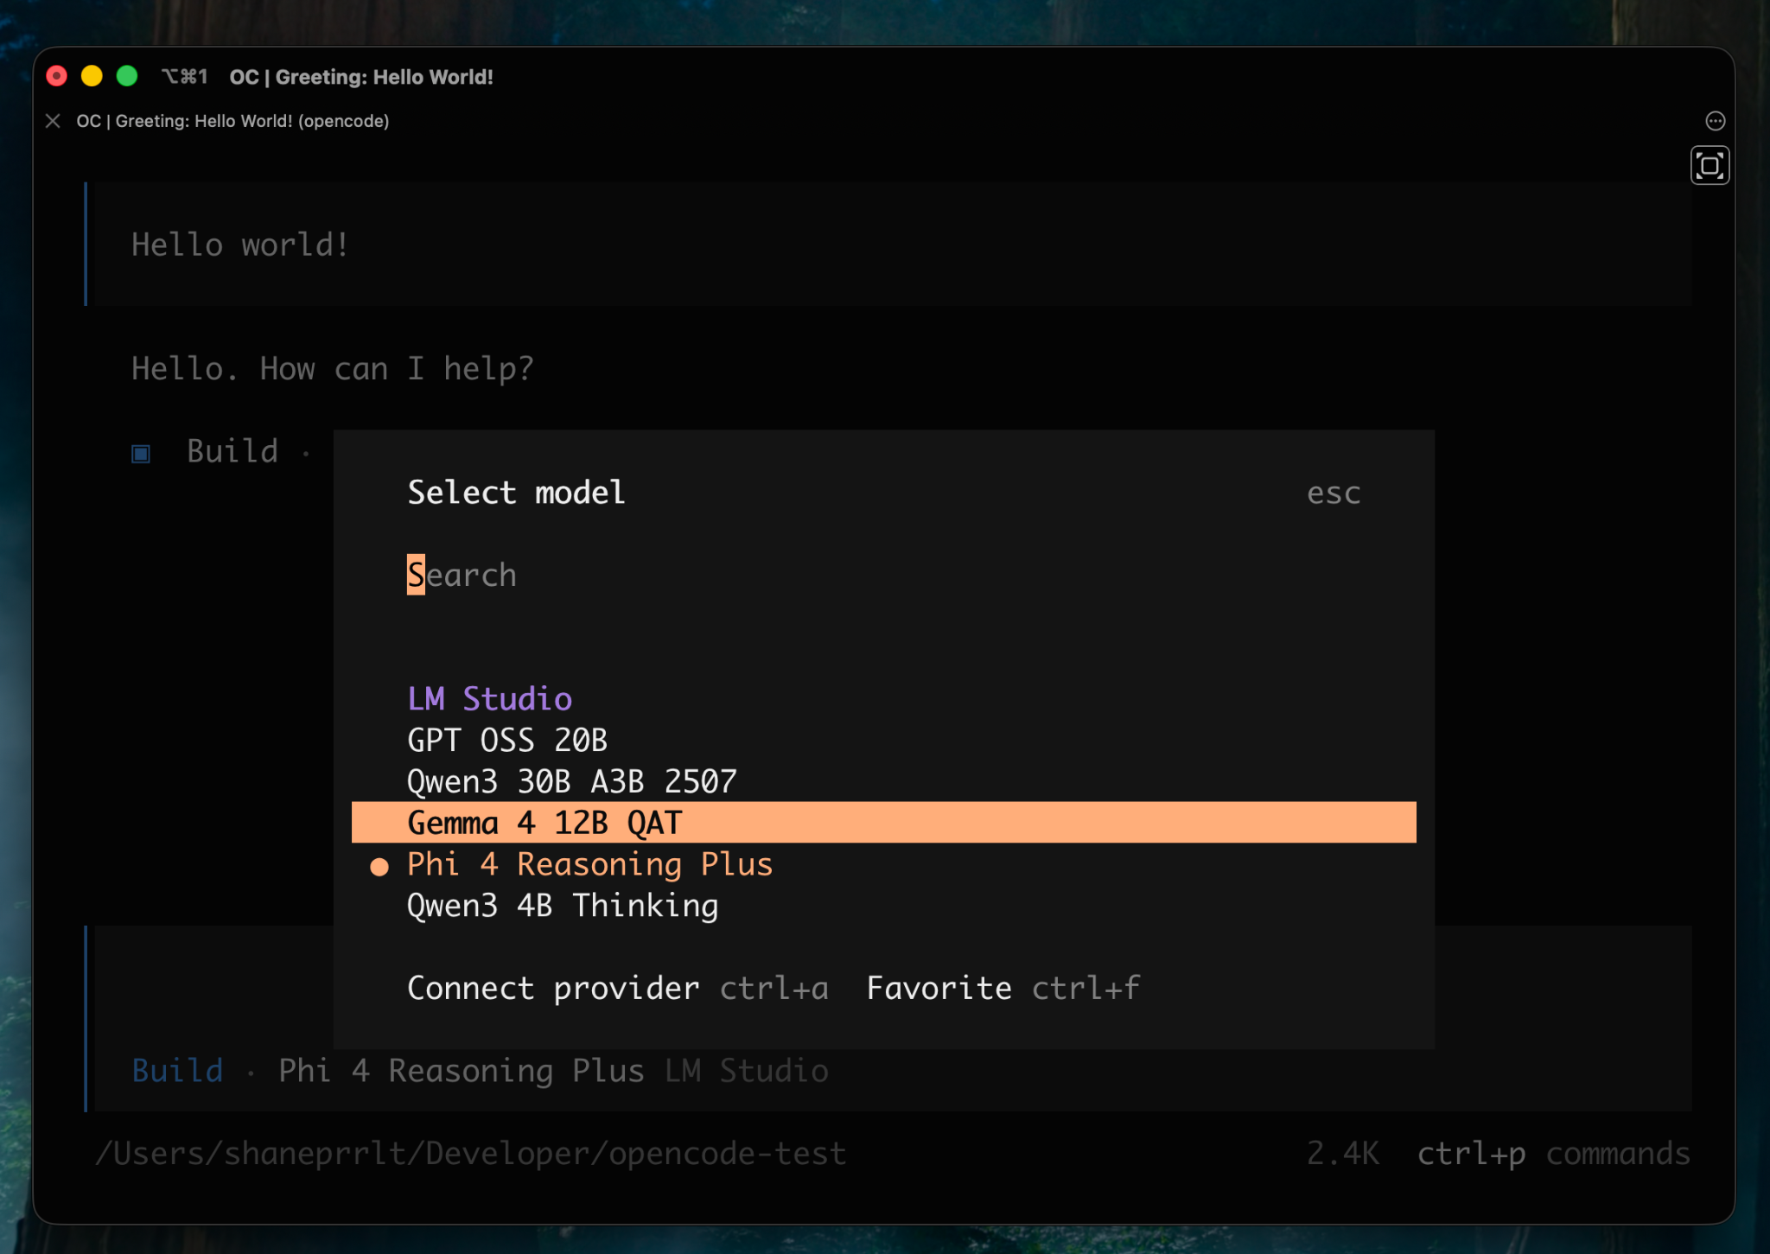
Task: Click Connect provider in the dialog footer
Action: click(553, 988)
